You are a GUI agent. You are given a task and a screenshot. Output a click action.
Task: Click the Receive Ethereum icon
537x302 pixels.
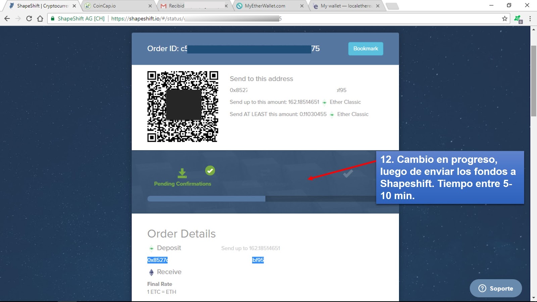151,272
